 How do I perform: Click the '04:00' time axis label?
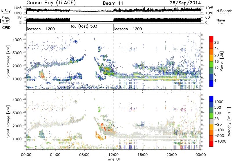click(55, 155)
